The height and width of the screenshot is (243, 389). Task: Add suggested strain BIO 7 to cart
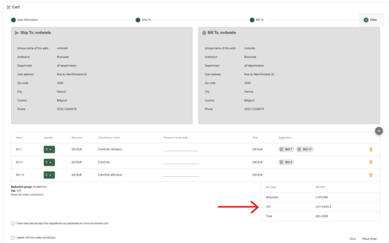click(286, 149)
